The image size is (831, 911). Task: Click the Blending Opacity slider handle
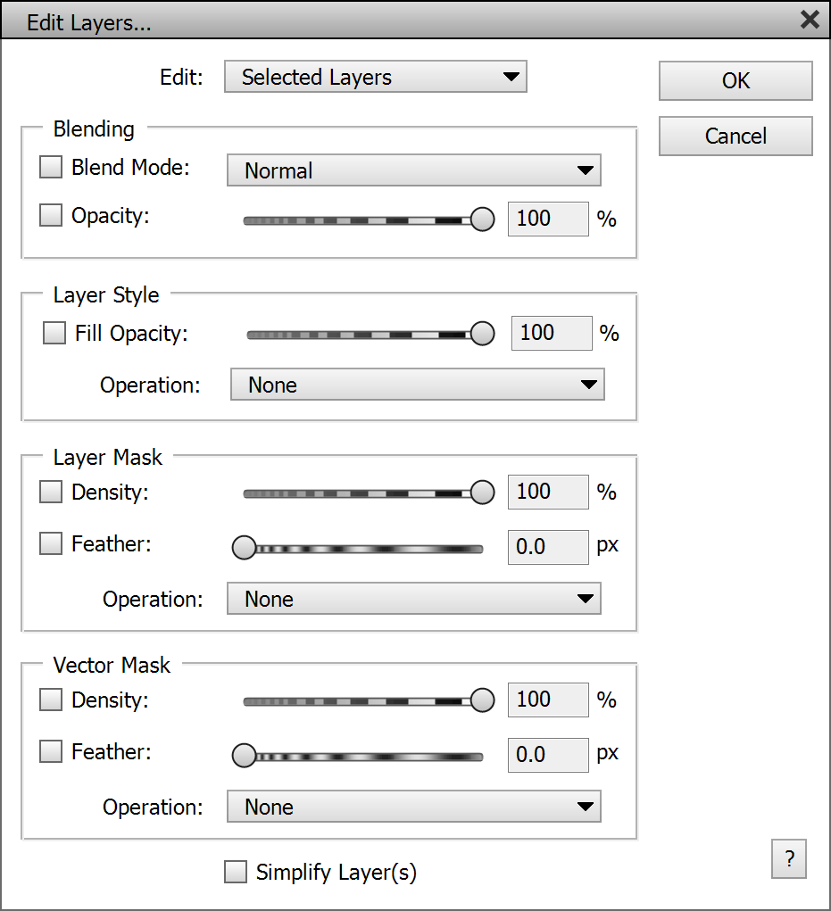point(482,219)
